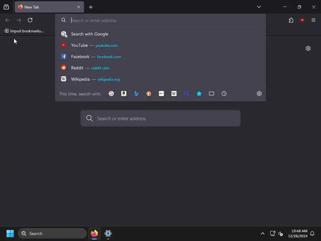Open Settings gear app in taskbar
Viewport: 321px width, 241px height.
[108, 233]
